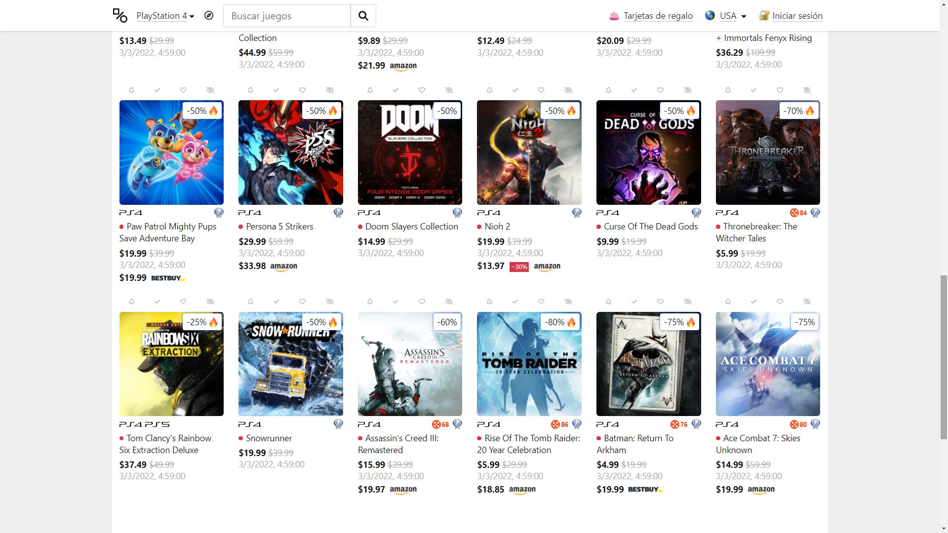
Task: Open the Tarjetas de regalo menu link
Action: [x=658, y=16]
